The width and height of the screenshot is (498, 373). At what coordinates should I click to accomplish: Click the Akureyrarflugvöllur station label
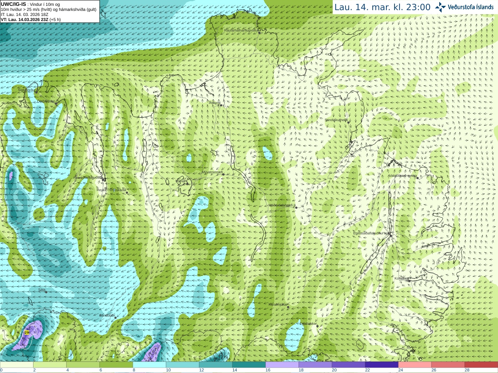coord(88,177)
